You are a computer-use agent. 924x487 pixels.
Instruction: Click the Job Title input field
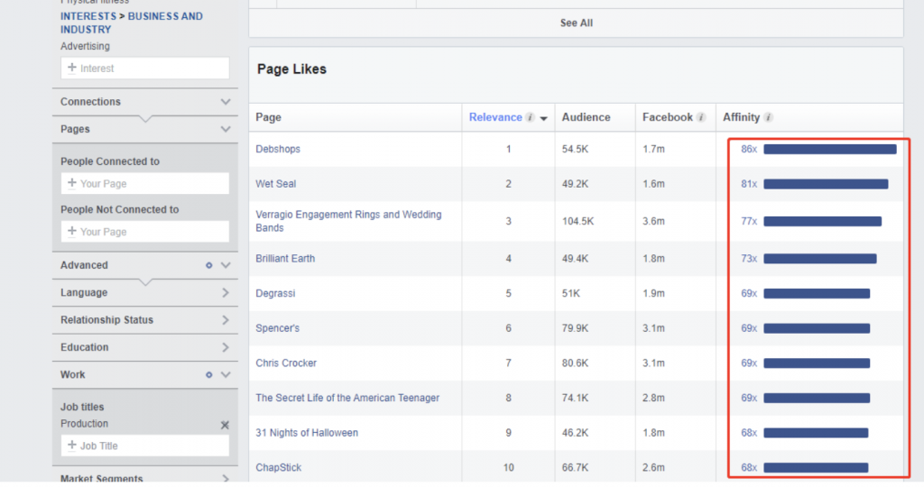point(145,446)
